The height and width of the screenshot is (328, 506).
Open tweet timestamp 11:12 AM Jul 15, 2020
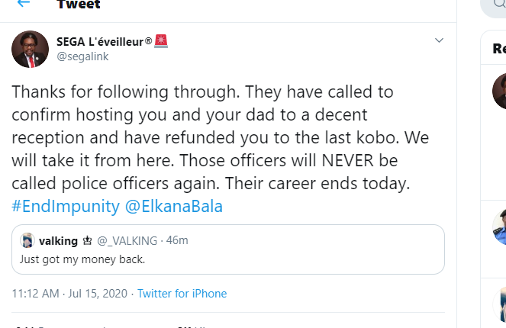[69, 294]
